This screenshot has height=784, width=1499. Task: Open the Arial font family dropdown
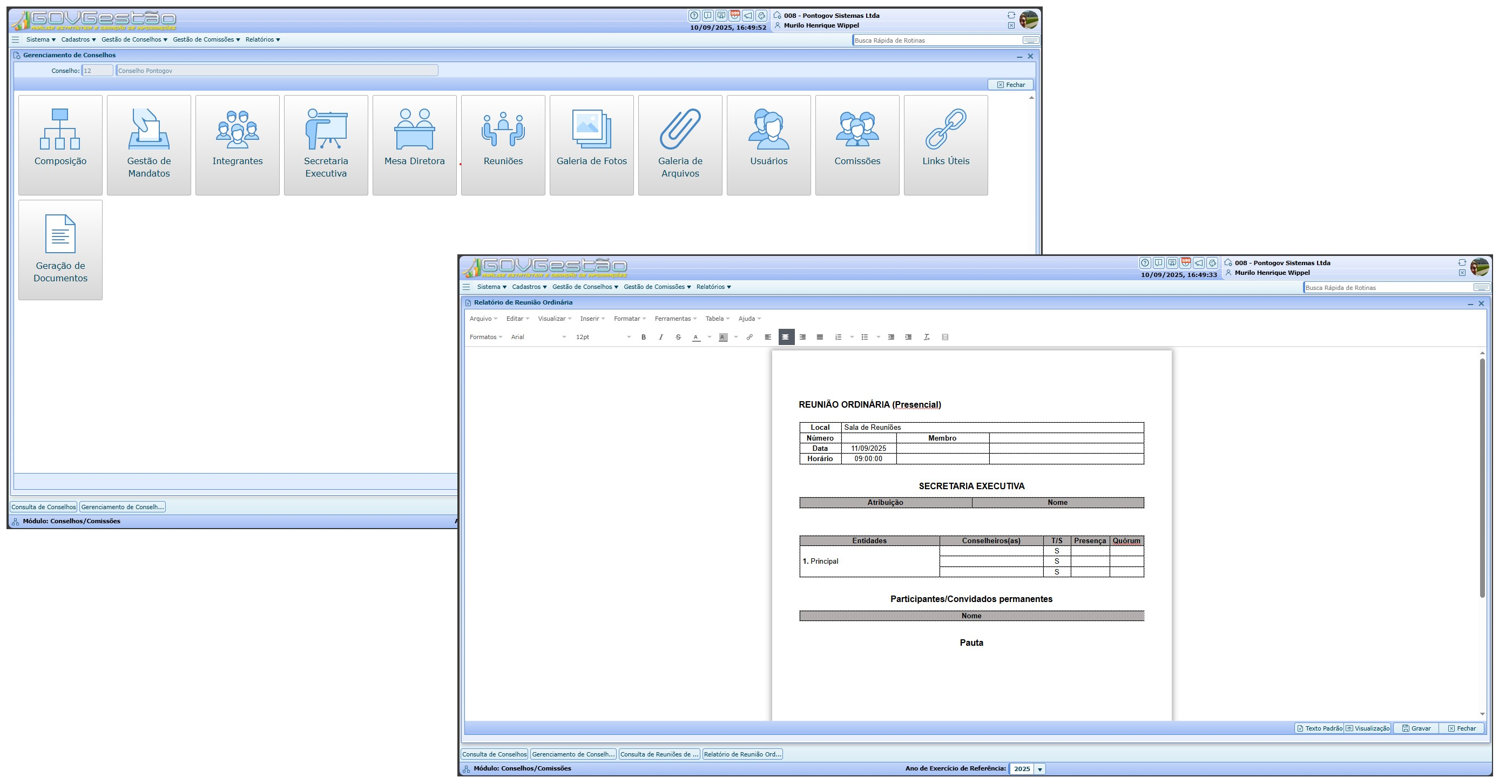(538, 337)
